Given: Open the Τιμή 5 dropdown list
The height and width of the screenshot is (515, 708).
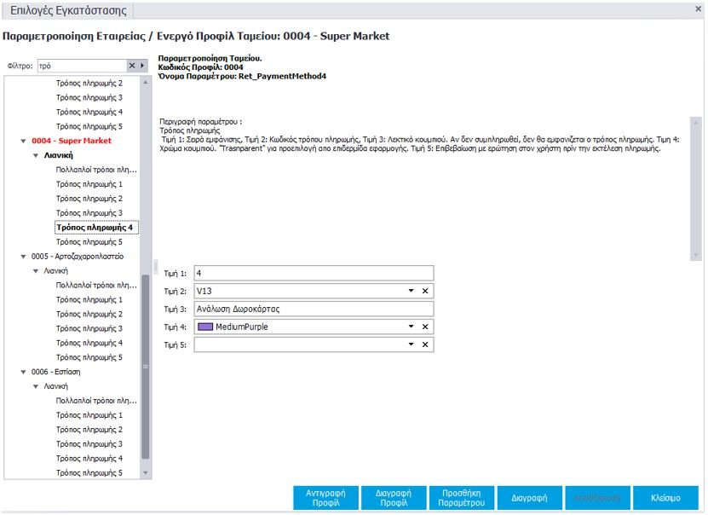Looking at the screenshot, I should coord(411,344).
